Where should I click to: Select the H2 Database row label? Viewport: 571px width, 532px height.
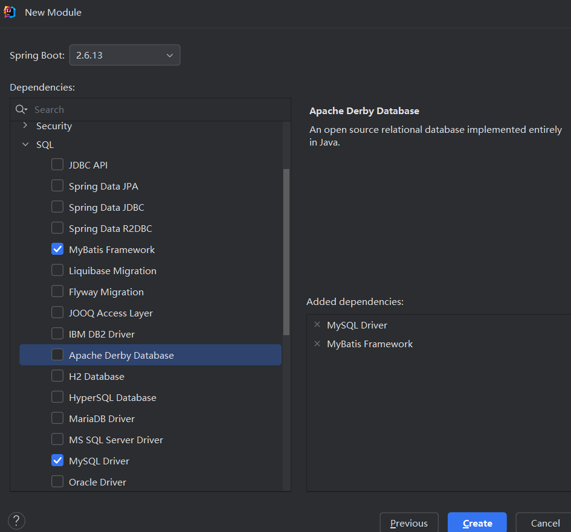click(x=97, y=376)
